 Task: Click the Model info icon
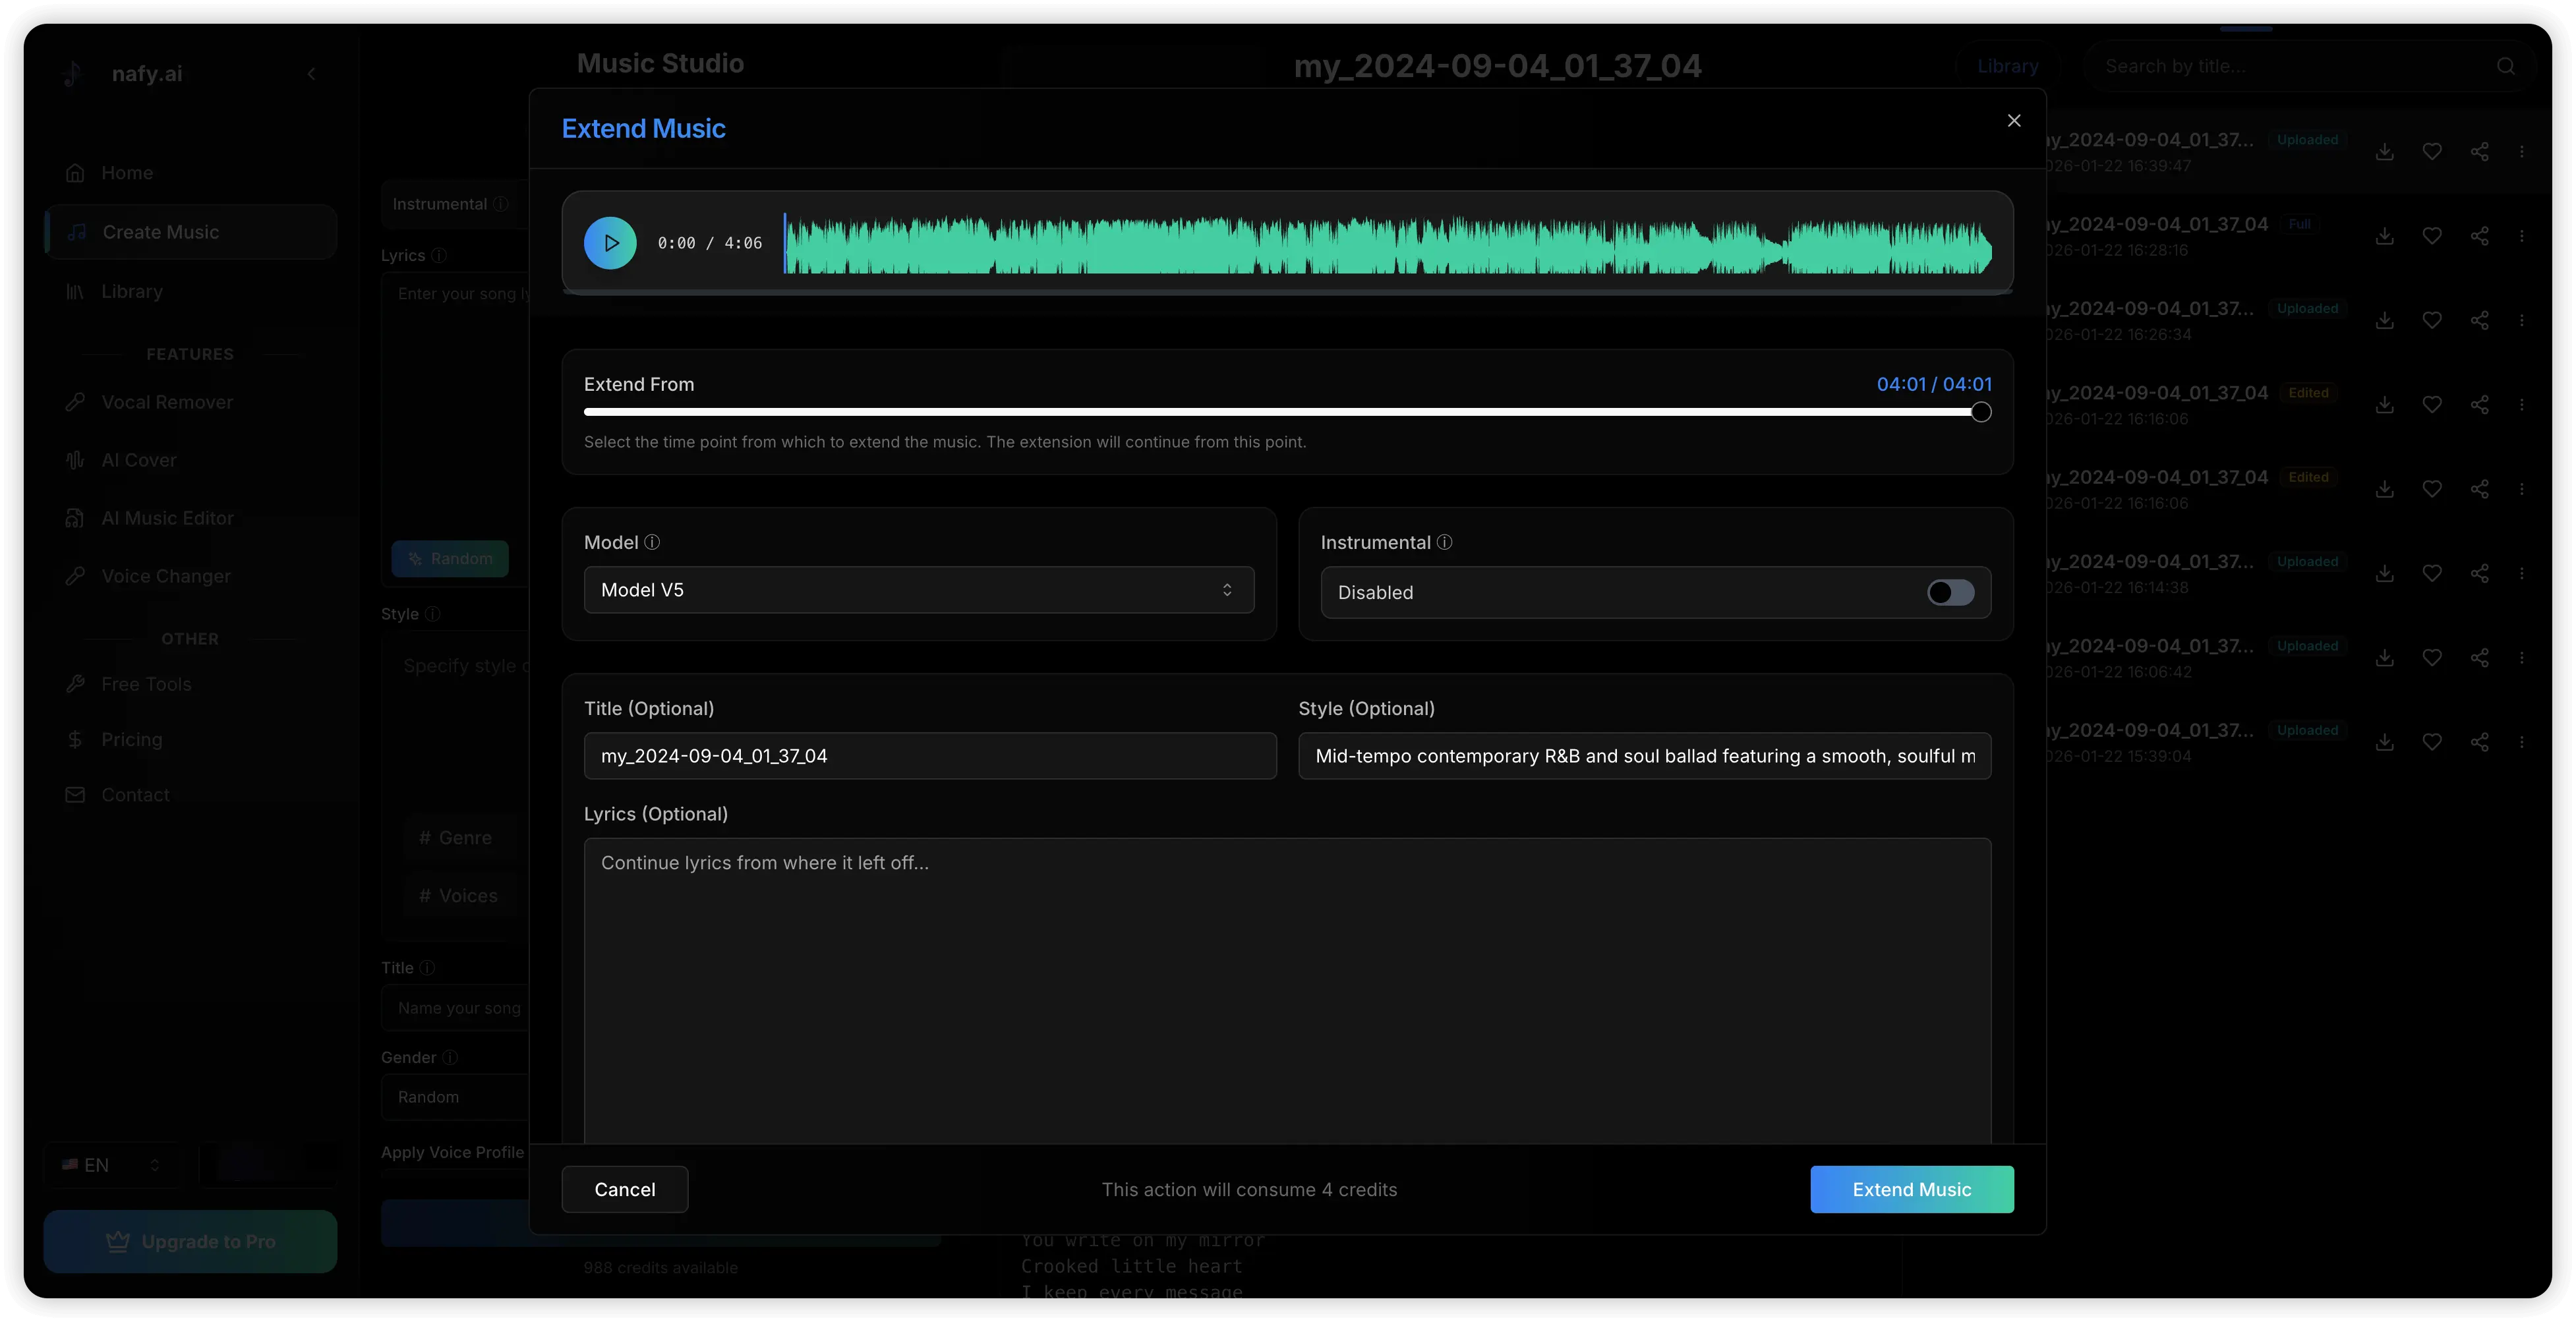pyautogui.click(x=652, y=542)
